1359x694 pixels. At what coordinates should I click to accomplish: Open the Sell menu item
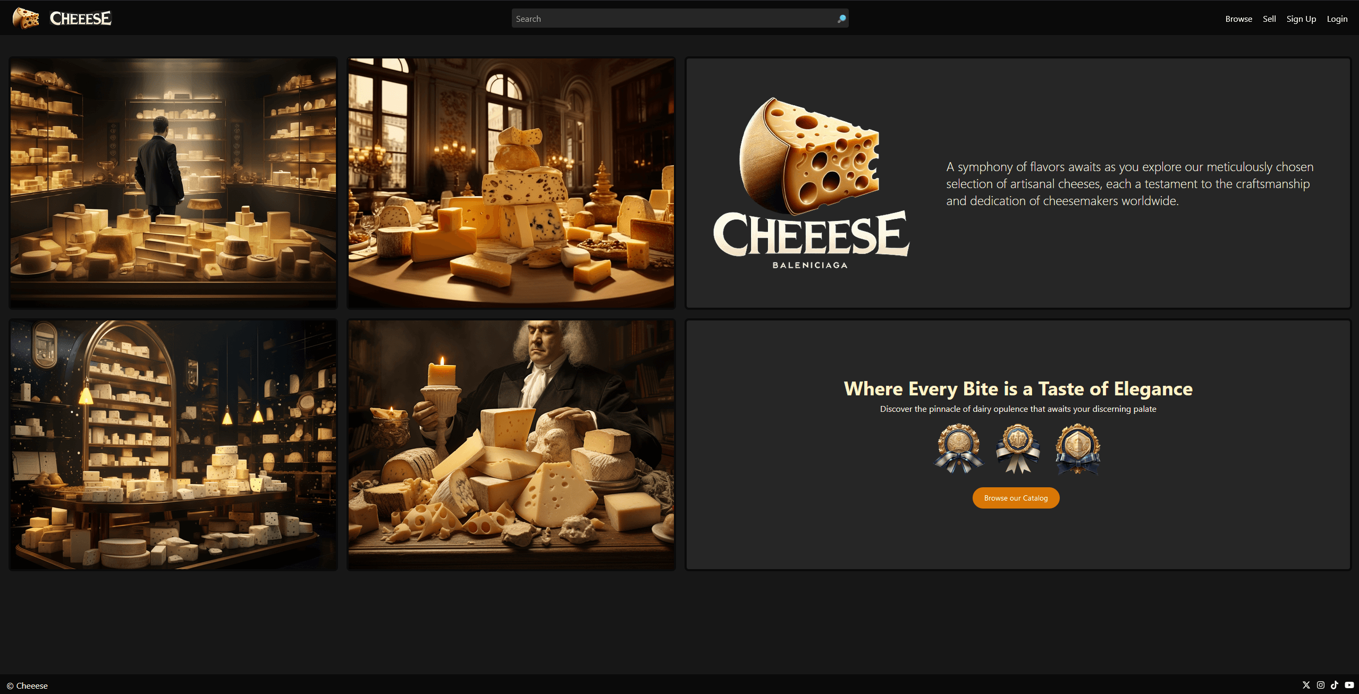tap(1269, 19)
